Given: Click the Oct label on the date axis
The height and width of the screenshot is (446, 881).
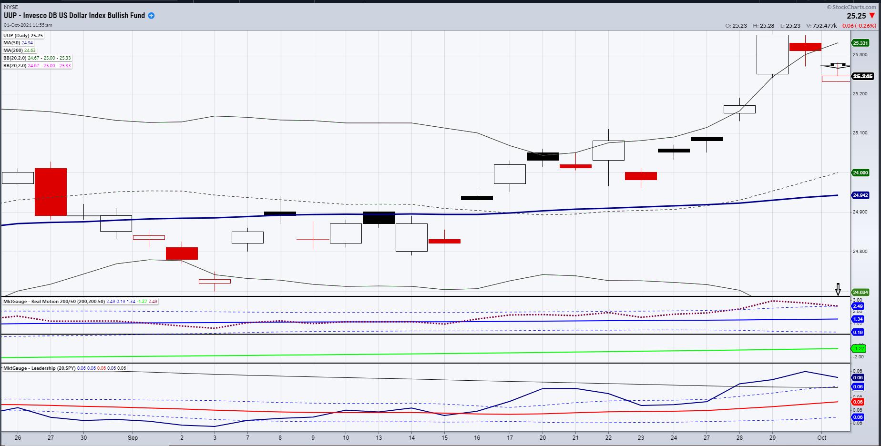Looking at the screenshot, I should [822, 437].
